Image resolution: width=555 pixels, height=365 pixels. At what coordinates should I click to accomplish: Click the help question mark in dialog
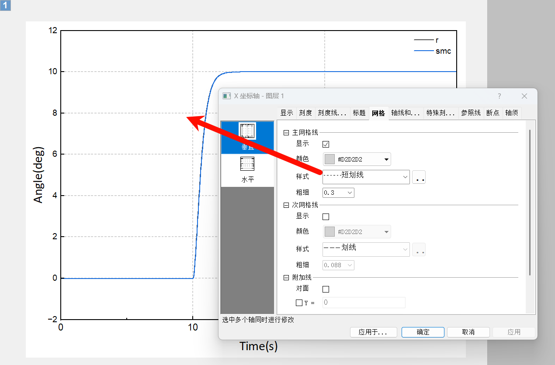pyautogui.click(x=499, y=96)
